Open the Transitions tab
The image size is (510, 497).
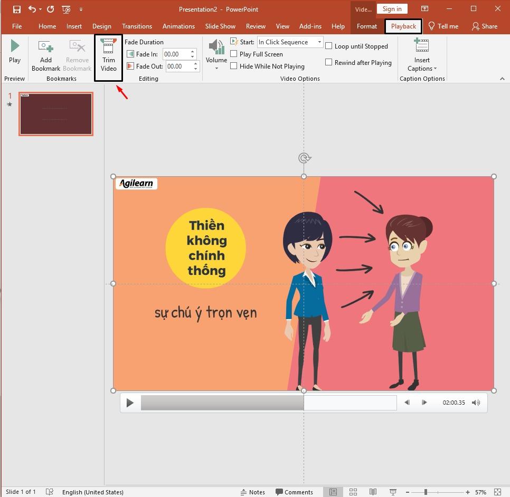click(x=137, y=26)
